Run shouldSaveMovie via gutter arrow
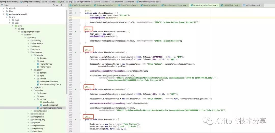275x133 pixels. pyautogui.click(x=75, y=119)
